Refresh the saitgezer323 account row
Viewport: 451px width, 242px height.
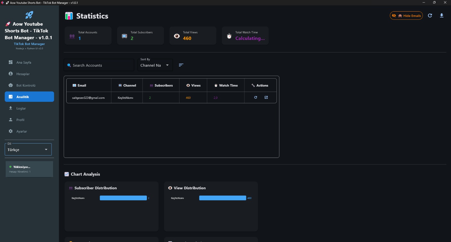[256, 97]
